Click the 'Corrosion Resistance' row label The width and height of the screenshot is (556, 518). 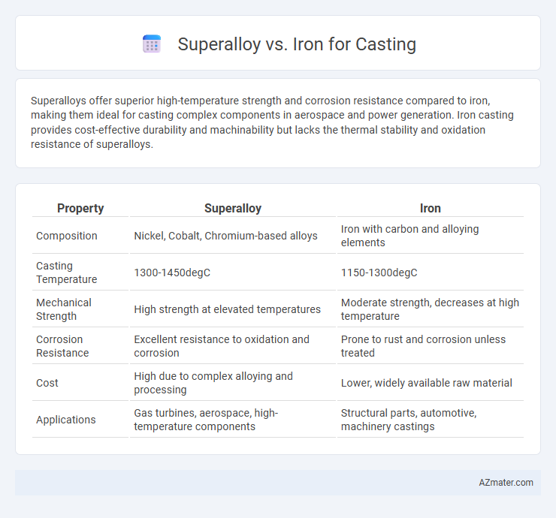coord(62,346)
